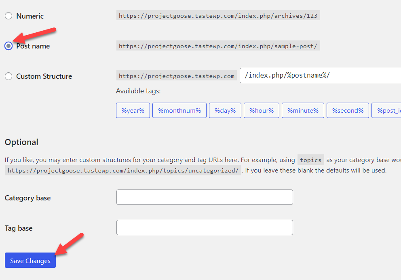Focus the Tag base text field
This screenshot has width=401, height=280.
coord(205,227)
